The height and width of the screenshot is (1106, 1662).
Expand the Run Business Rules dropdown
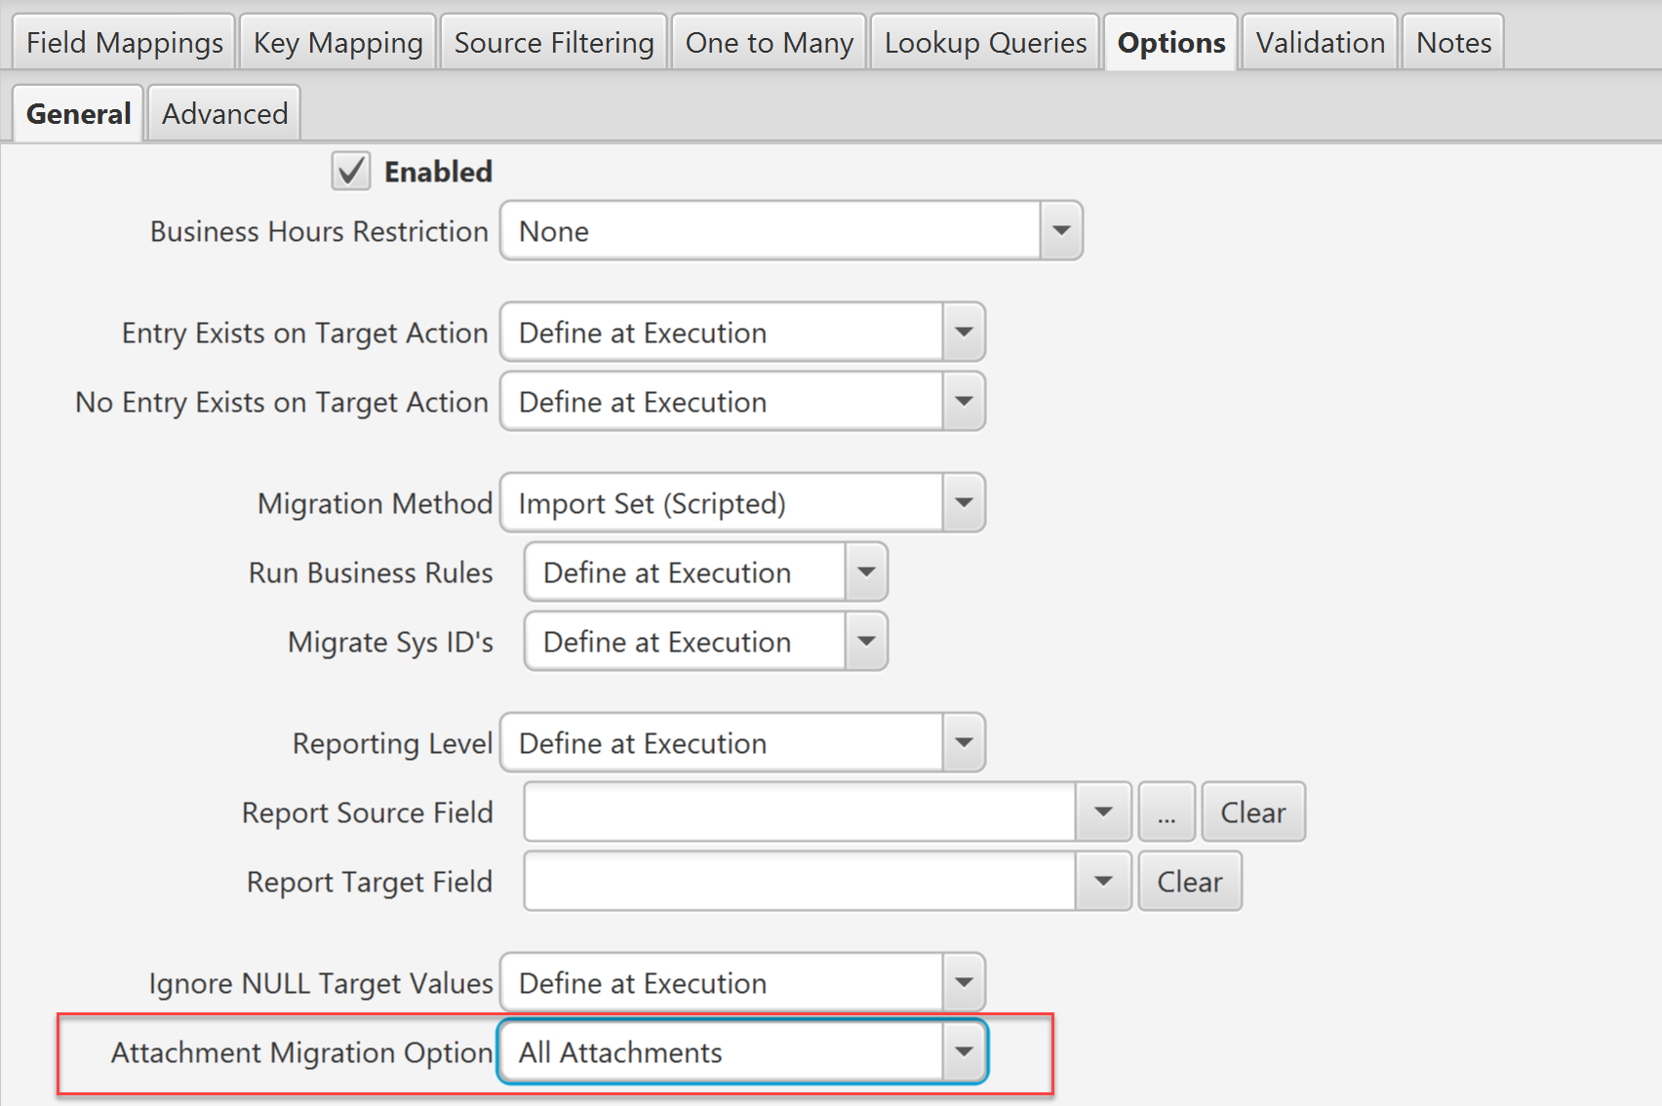(x=864, y=572)
